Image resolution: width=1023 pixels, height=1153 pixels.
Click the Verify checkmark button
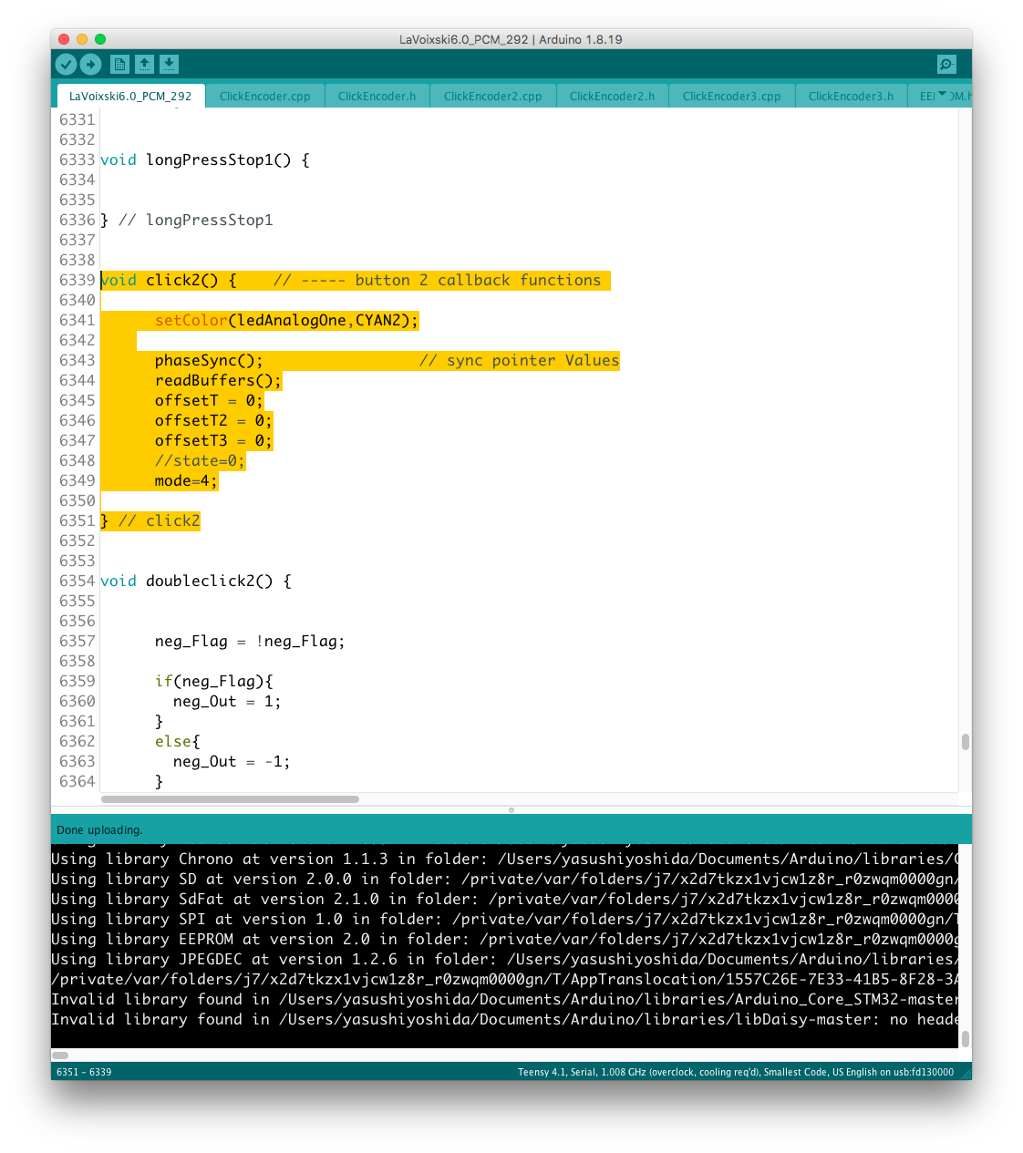(x=66, y=64)
